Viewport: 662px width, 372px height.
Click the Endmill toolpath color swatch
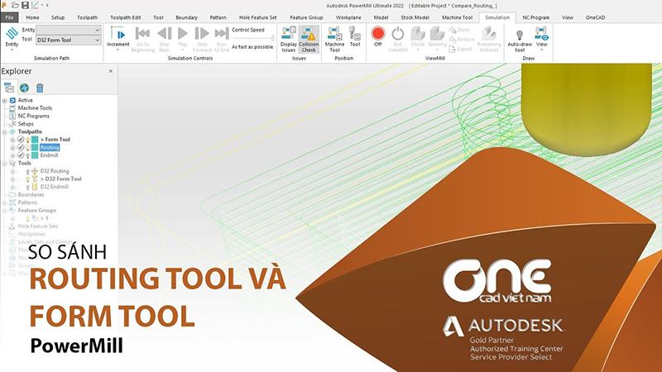(35, 155)
